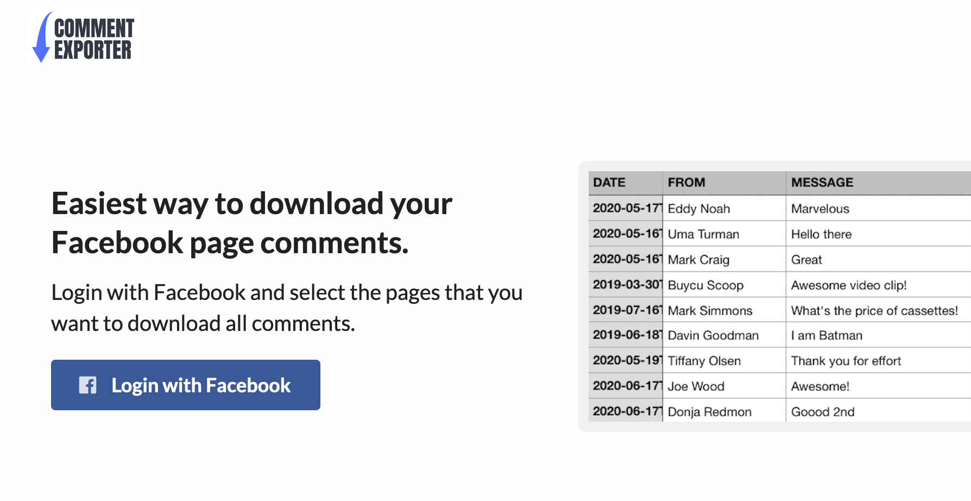Click the "Marvelous" message cell
971x501 pixels.
point(820,209)
